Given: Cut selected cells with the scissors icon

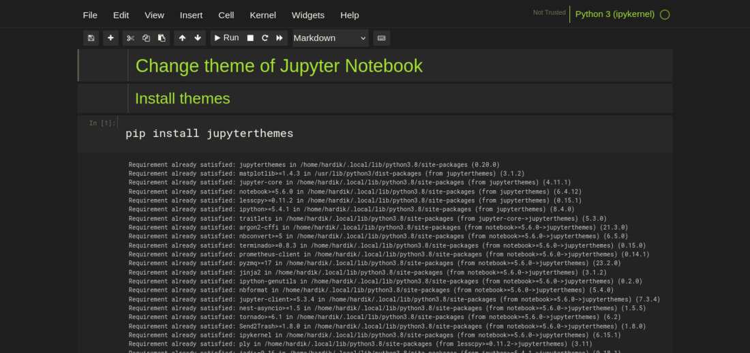Looking at the screenshot, I should tap(131, 37).
